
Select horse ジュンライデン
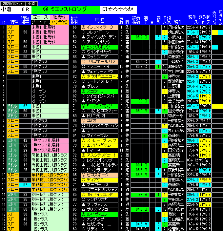(x=100, y=170)
